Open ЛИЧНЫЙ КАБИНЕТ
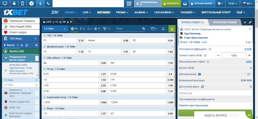The width and height of the screenshot is (258, 119). (202, 3)
